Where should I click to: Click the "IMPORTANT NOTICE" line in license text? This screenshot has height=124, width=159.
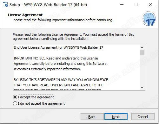point(56,58)
